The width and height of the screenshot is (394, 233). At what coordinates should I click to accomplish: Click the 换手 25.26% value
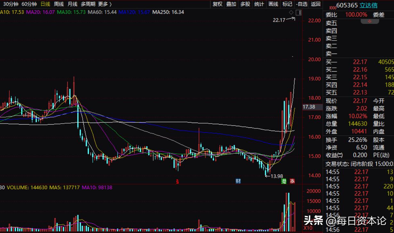[358, 140]
